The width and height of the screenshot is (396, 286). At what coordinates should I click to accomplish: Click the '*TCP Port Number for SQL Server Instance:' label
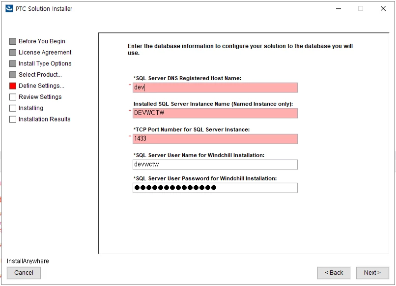(x=192, y=130)
